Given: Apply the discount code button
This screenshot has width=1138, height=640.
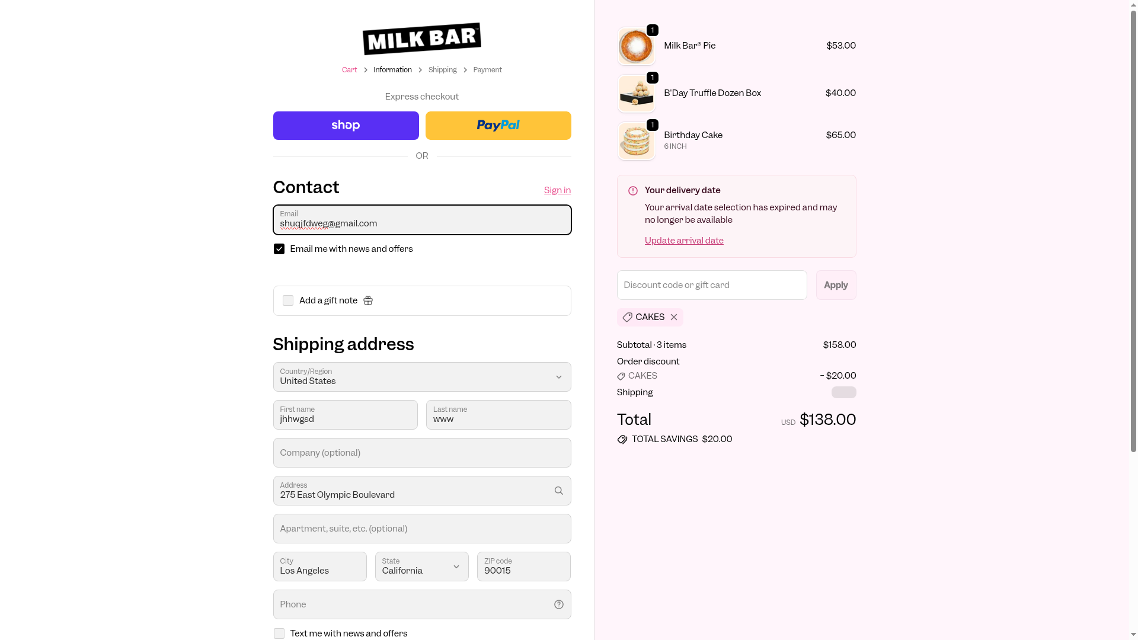Looking at the screenshot, I should (836, 285).
